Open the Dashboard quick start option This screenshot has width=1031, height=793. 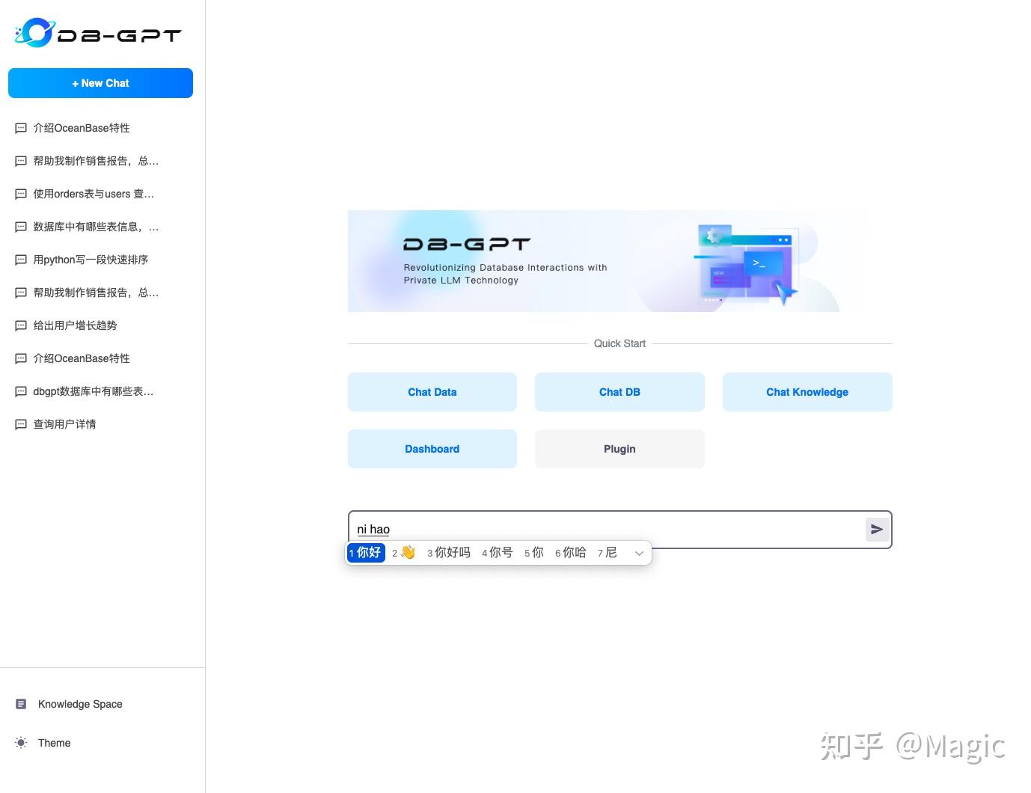click(432, 448)
